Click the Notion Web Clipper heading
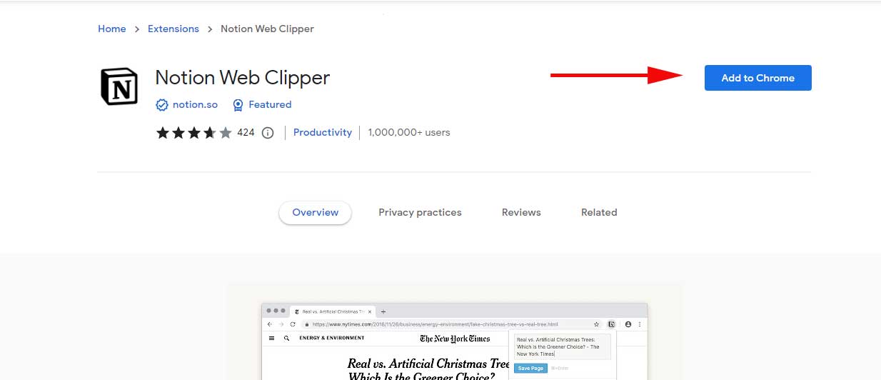The width and height of the screenshot is (881, 380). click(242, 77)
